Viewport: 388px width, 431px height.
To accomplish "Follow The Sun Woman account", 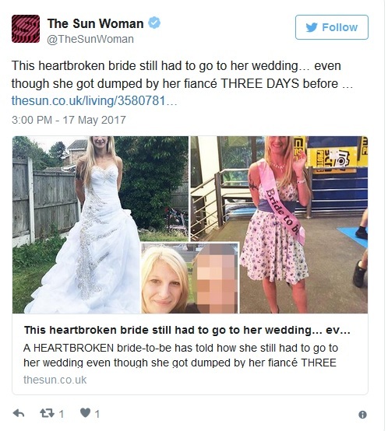I will point(332,27).
